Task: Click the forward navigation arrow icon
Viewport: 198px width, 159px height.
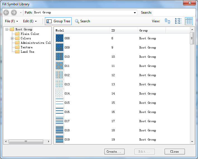Action: [14, 13]
